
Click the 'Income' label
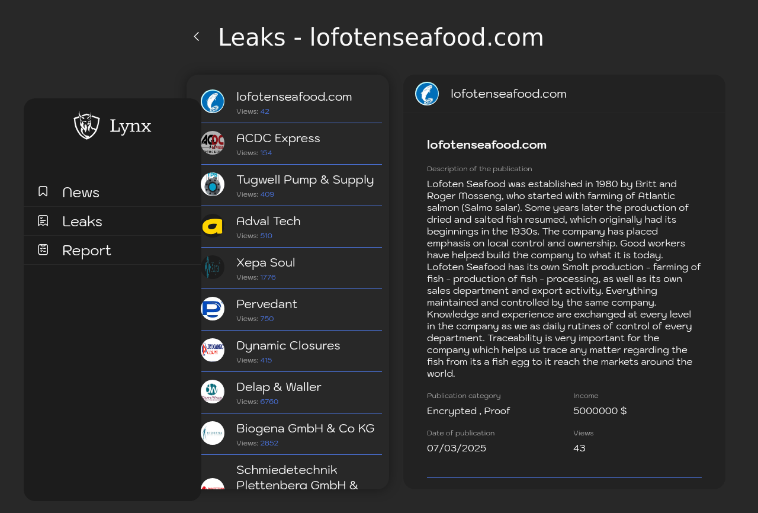click(x=586, y=396)
